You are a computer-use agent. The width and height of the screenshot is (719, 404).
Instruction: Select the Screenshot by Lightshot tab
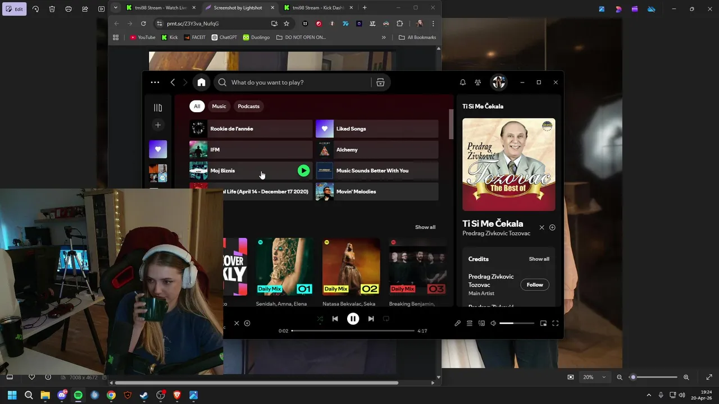[x=240, y=8]
